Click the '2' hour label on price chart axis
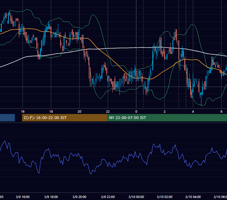The height and width of the screenshot is (200, 227). tap(165, 112)
